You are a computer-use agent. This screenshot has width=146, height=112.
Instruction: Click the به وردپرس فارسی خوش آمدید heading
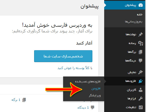pos(57,25)
